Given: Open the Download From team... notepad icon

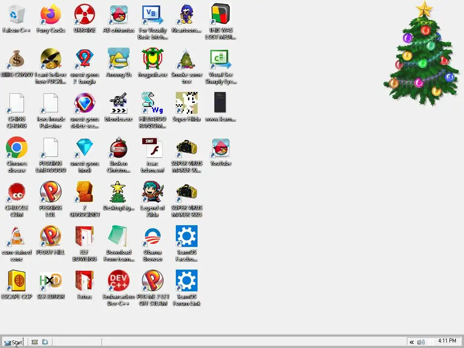Looking at the screenshot, I should click(119, 237).
